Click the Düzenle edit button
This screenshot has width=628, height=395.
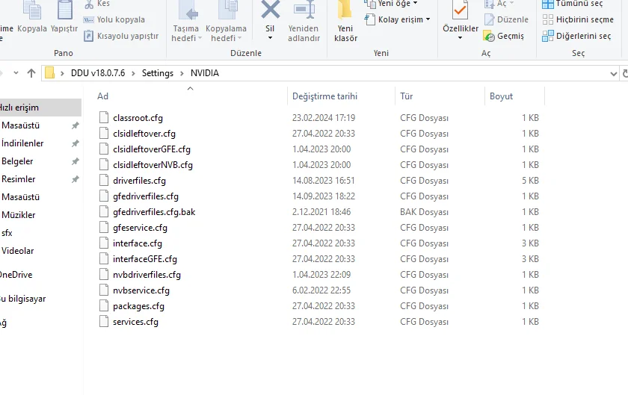506,19
